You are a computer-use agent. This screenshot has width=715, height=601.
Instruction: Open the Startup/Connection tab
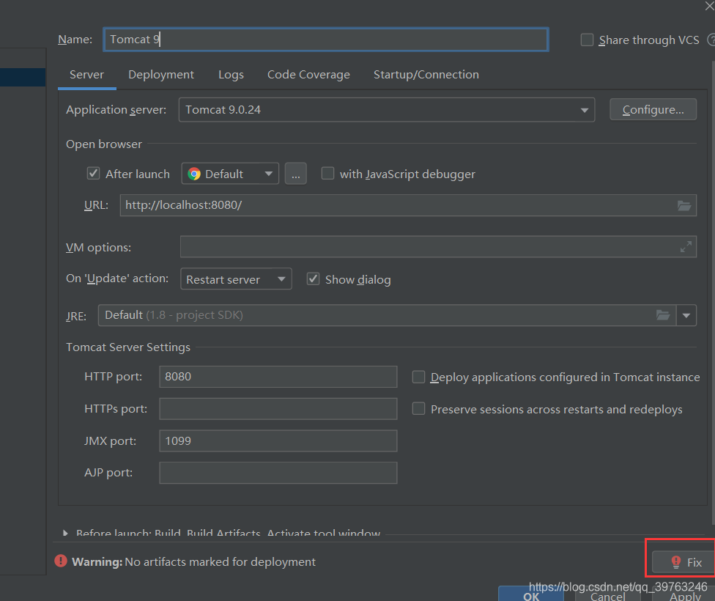point(426,75)
